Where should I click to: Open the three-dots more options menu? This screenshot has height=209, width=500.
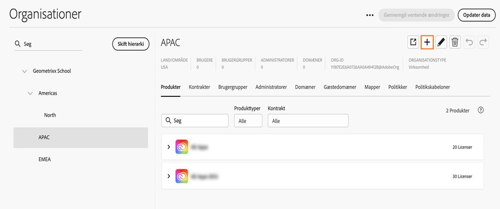tap(370, 15)
